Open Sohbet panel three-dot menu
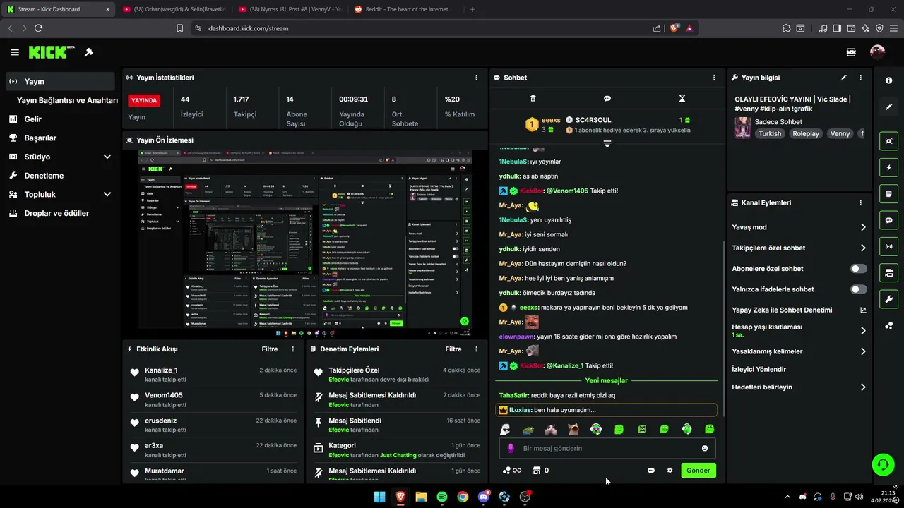 [x=714, y=78]
